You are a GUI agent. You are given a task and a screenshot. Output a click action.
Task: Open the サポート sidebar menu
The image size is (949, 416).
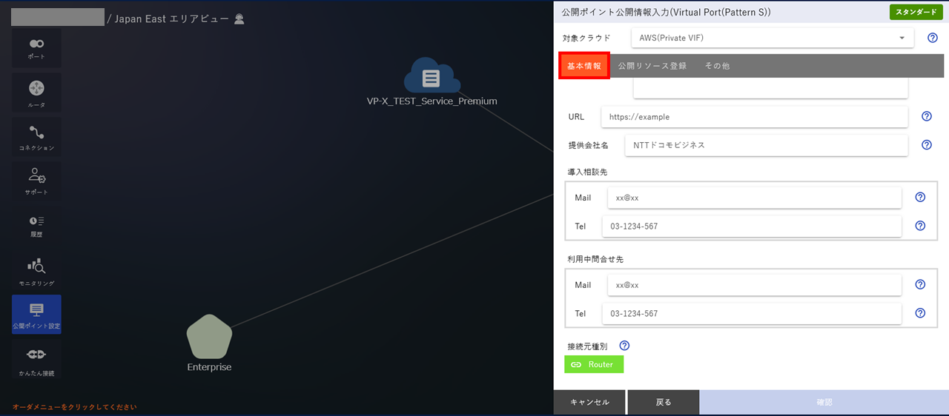(x=36, y=181)
